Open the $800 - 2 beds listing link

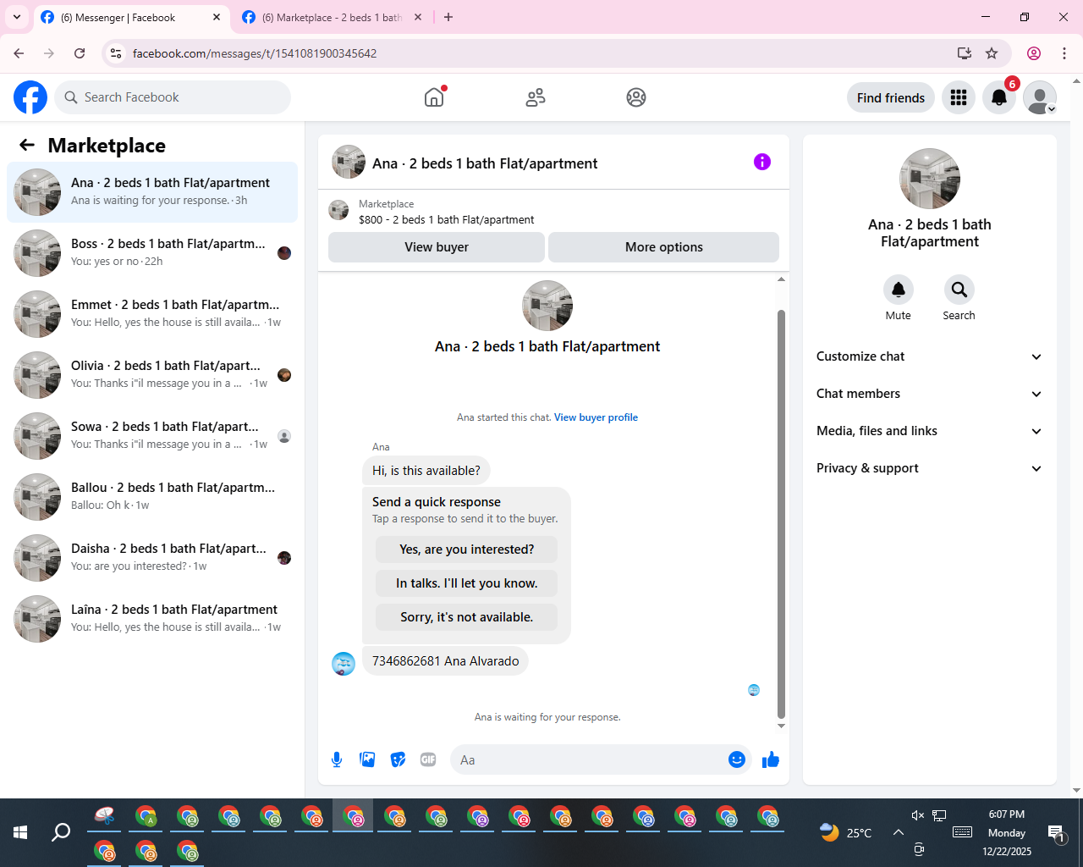click(447, 219)
